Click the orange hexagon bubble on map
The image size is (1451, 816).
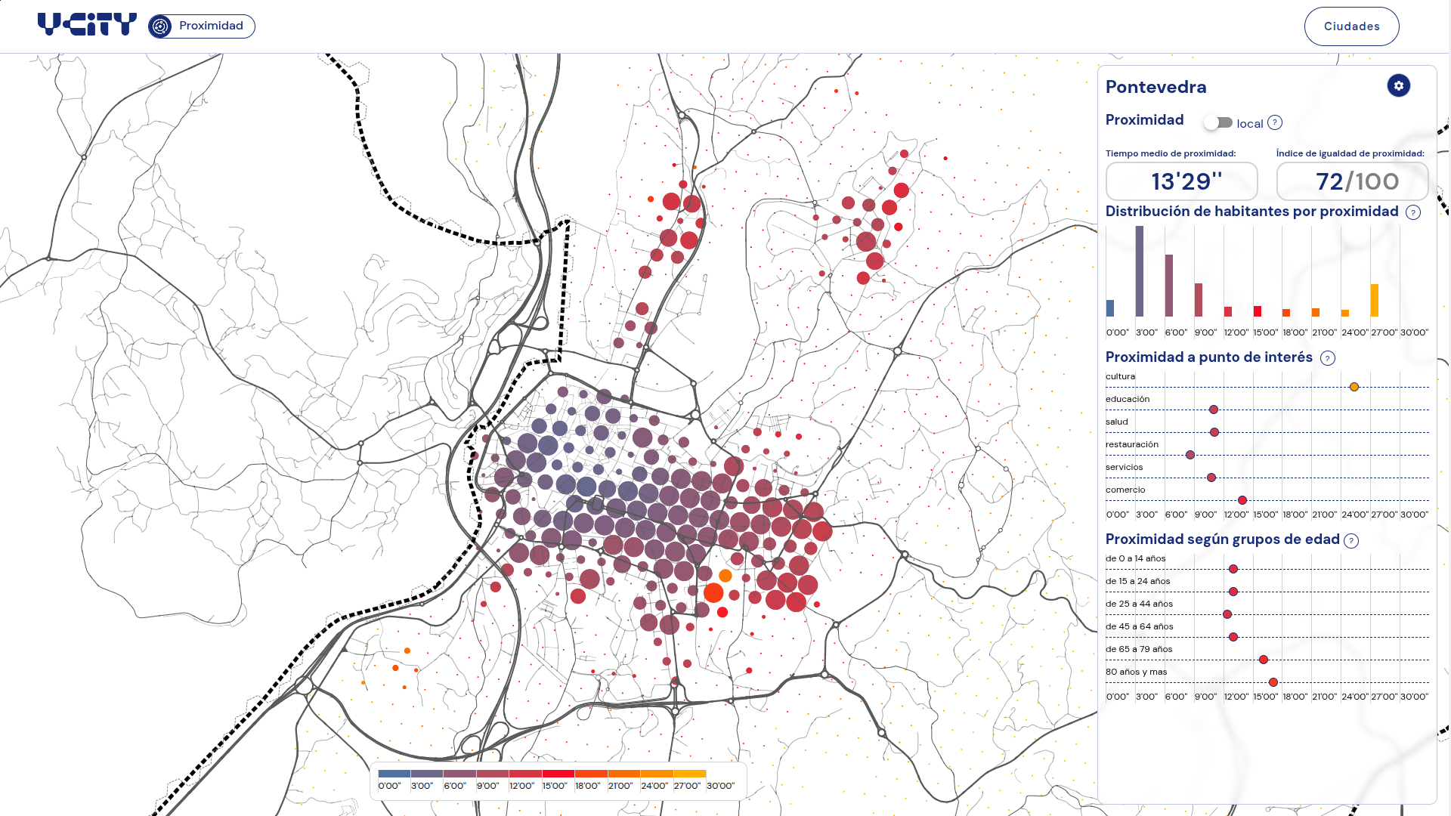coord(725,576)
